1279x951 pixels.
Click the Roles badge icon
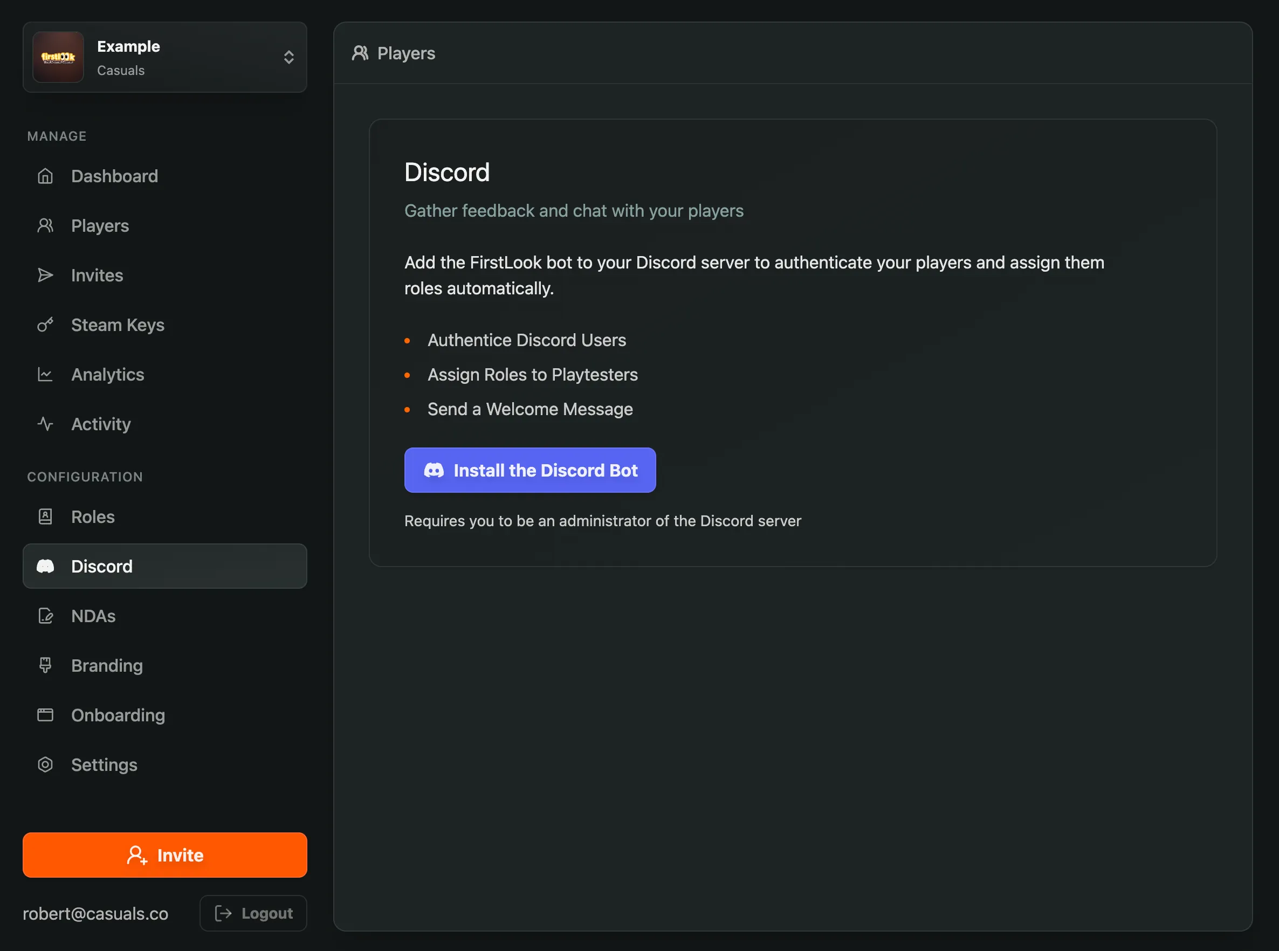(x=45, y=516)
